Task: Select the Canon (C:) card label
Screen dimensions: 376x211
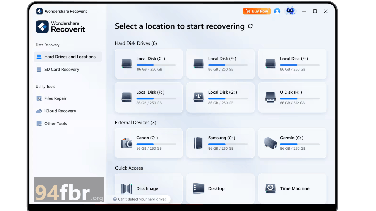Action: click(x=147, y=138)
